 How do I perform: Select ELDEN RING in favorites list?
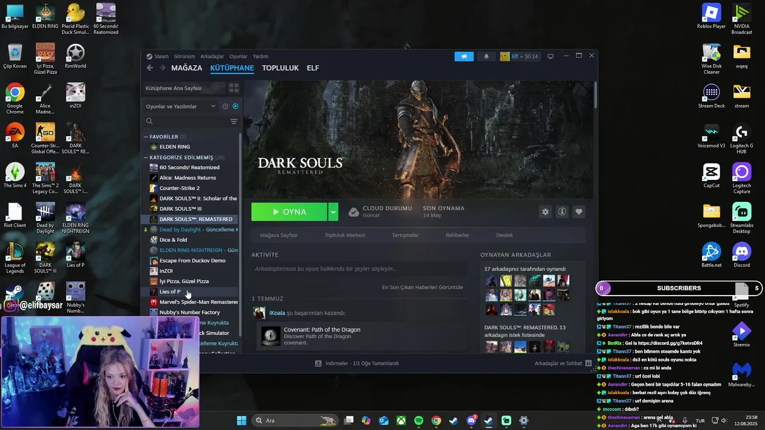(x=190, y=147)
